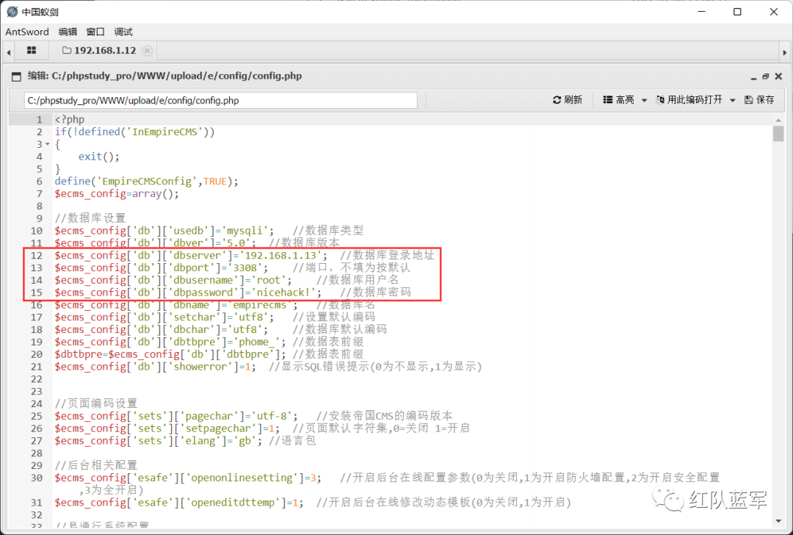The image size is (793, 535).
Task: Click the 'dbusername' root line
Action: coord(227,280)
